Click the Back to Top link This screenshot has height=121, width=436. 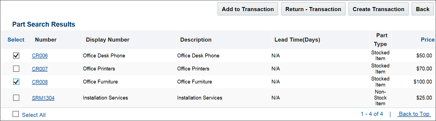pyautogui.click(x=414, y=114)
